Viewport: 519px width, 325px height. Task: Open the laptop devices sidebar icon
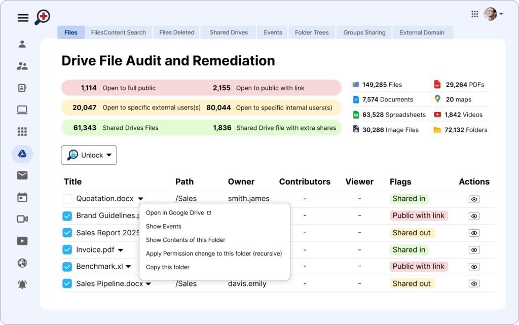tap(22, 110)
